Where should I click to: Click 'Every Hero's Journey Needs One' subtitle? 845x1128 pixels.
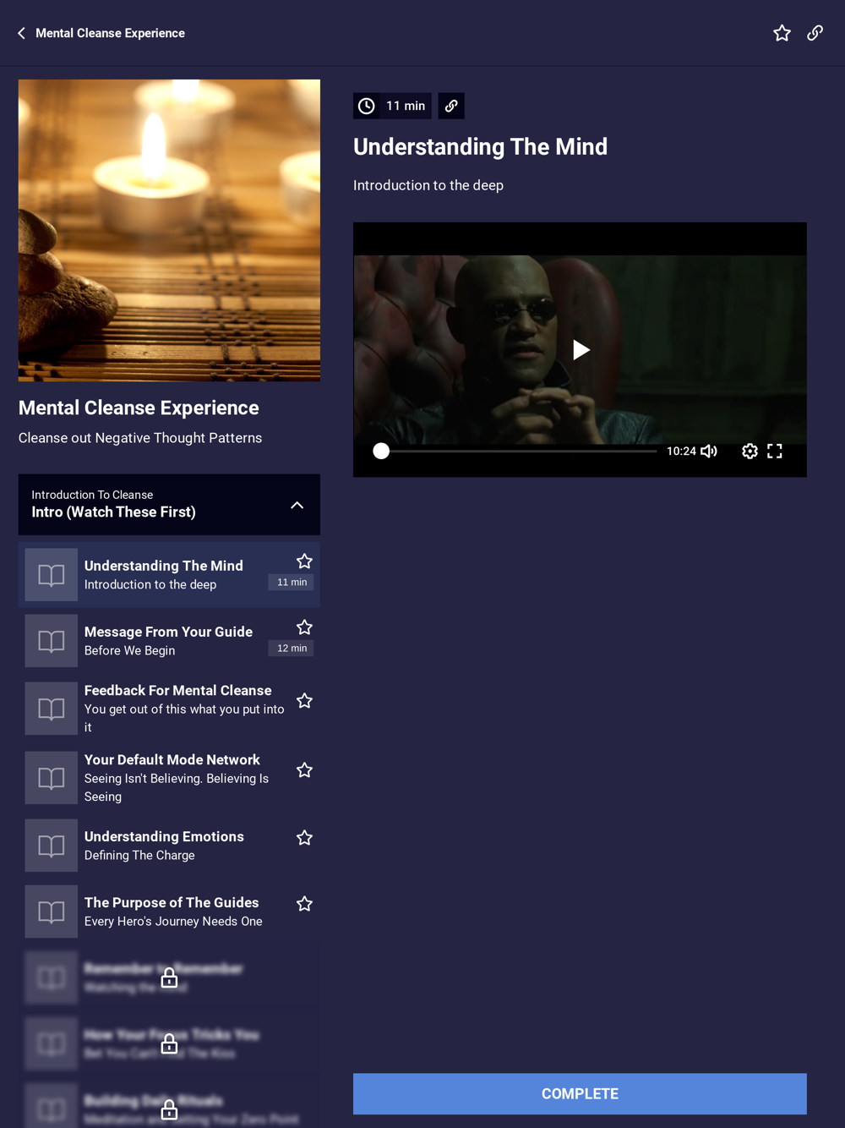(x=173, y=921)
